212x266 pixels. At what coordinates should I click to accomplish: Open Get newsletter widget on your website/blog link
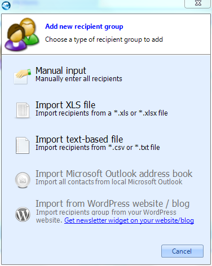[x=129, y=220]
